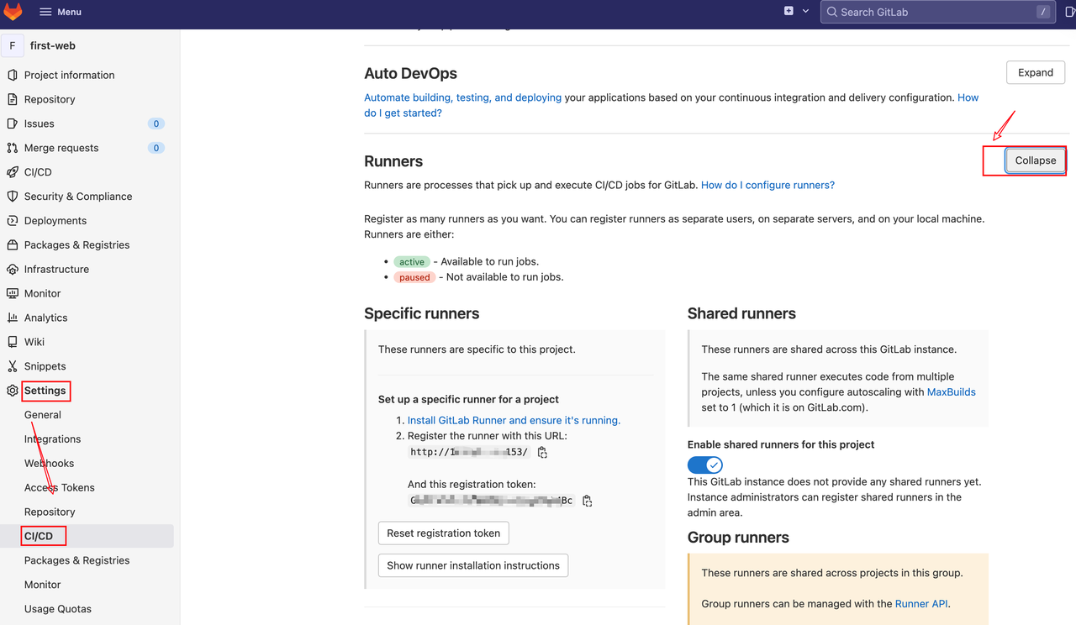Open Security & Compliance in the sidebar

click(78, 197)
